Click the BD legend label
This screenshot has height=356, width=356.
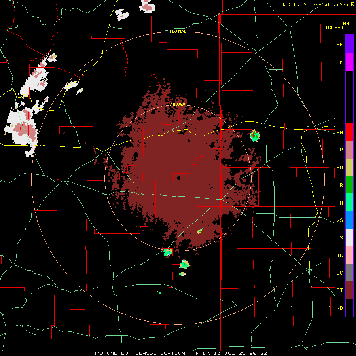(x=340, y=168)
